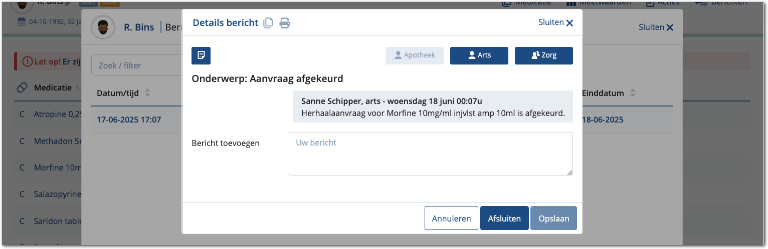Close Details bericht with the X icon
This screenshot has width=768, height=249.
[569, 23]
